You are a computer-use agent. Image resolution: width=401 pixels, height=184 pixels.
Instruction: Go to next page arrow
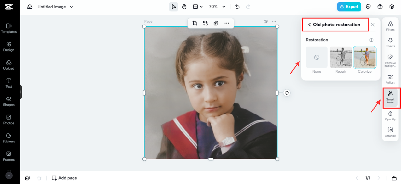tap(379, 178)
